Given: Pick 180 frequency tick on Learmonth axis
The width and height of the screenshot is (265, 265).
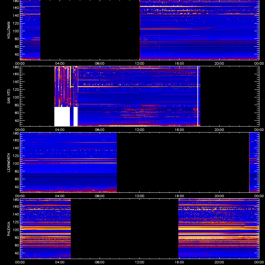Looking at the screenshot, I should coord(16,133).
